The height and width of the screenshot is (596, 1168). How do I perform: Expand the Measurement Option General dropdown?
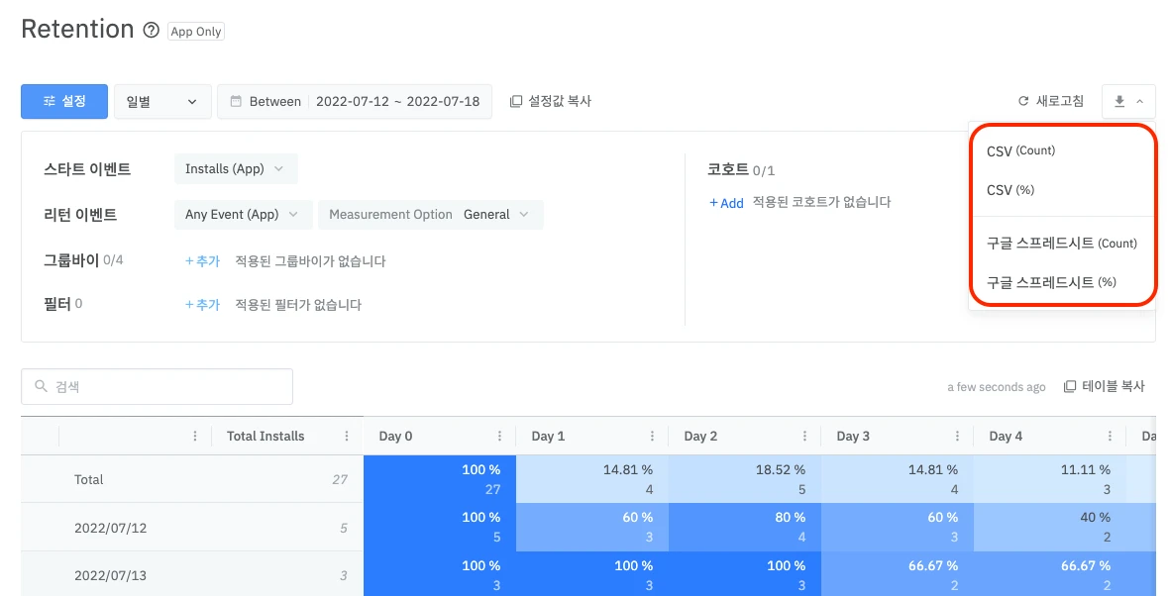coord(431,214)
